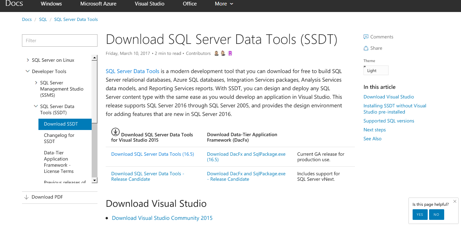
Task: Open Download Visual Studio Community 2015 link
Action: click(x=162, y=218)
